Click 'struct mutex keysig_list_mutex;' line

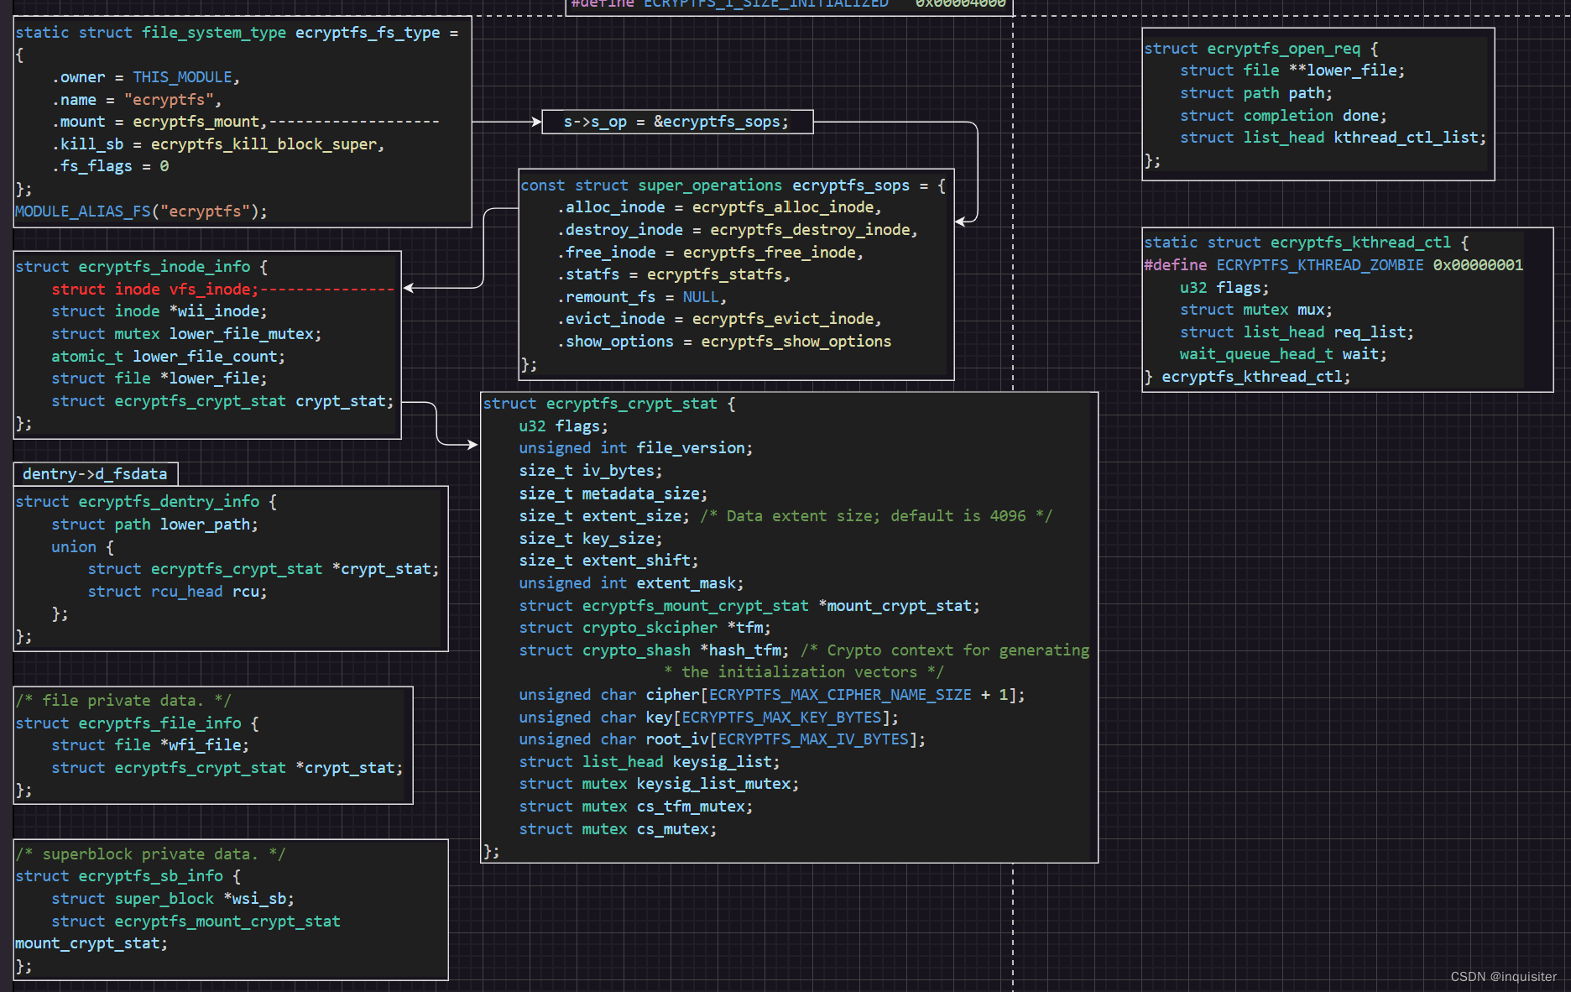[658, 784]
